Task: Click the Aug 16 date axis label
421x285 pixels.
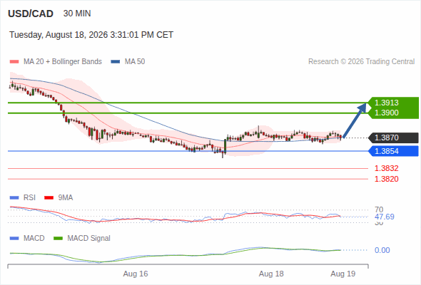Action: click(136, 274)
